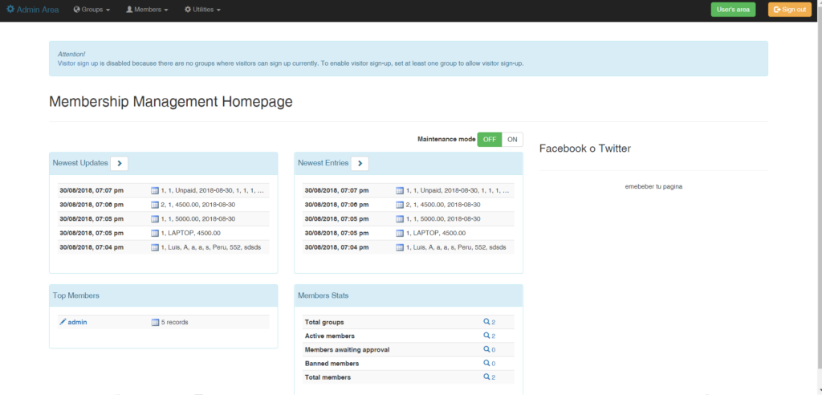Viewport: 822px width, 395px height.
Task: Click table icon beside 5 records
Action: [x=155, y=322]
